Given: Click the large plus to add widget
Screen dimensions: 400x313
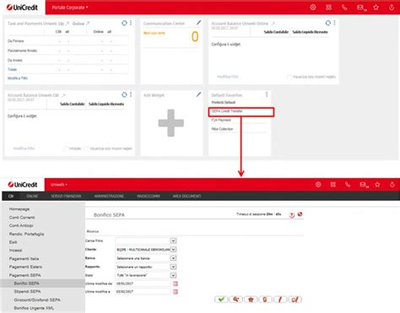Looking at the screenshot, I should coord(170,123).
